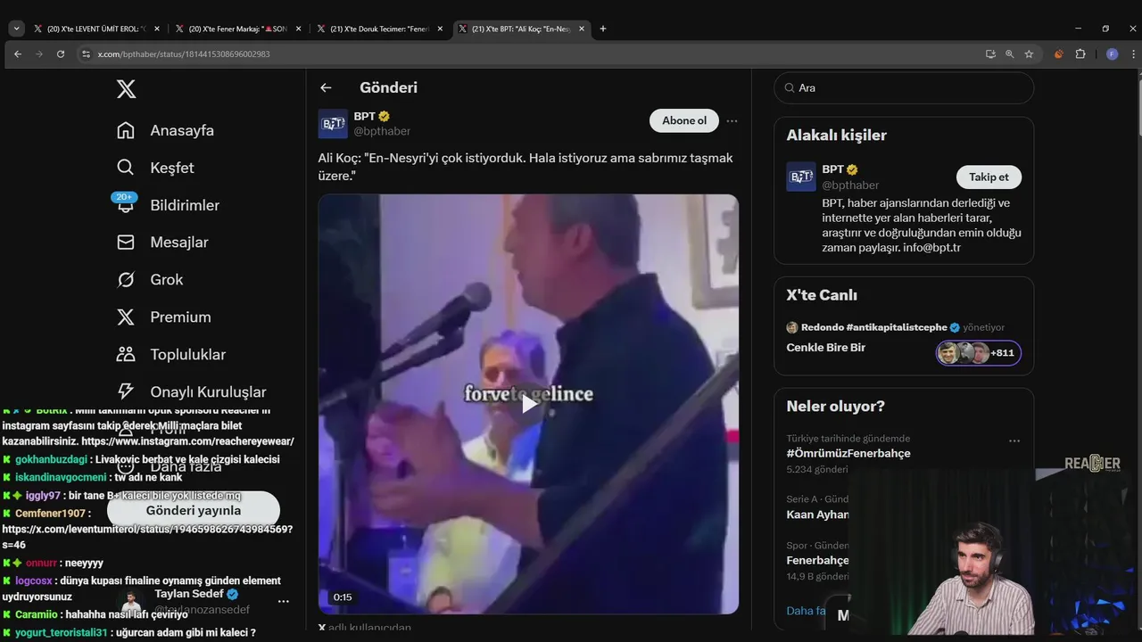Click browser back arrow
The image size is (1142, 642).
[x=18, y=53]
